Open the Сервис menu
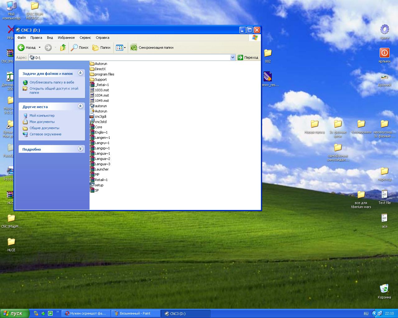 [85, 38]
